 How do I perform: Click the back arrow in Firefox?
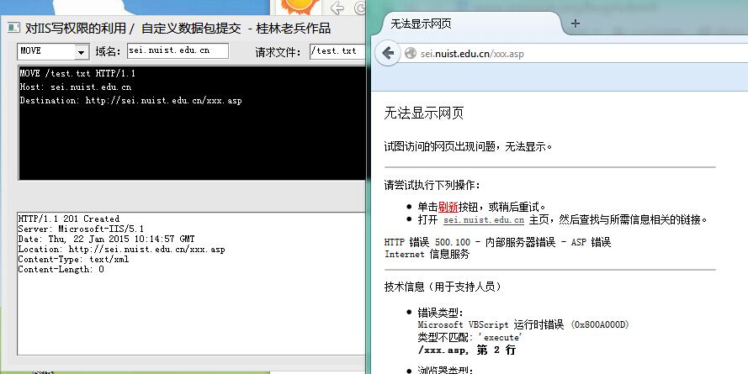click(x=388, y=53)
